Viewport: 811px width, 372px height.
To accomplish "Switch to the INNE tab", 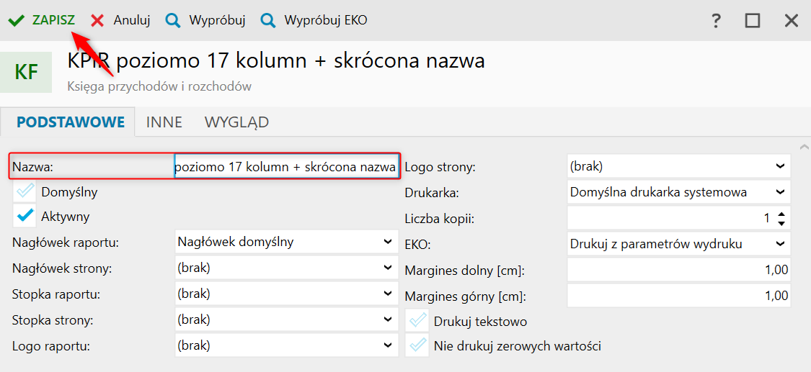I will tap(164, 122).
